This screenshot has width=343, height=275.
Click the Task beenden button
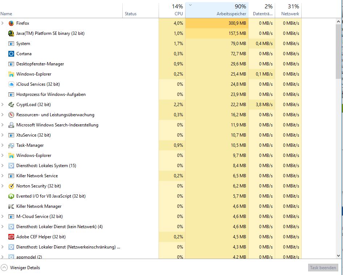point(323,268)
